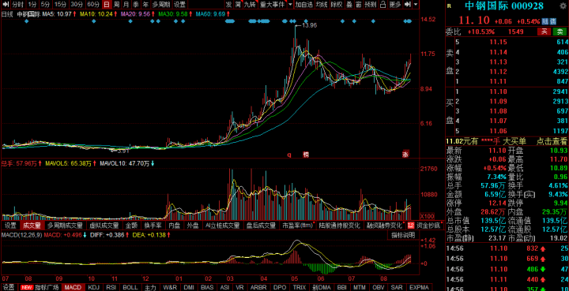
Task: Switch to 周 weekly period tab
Action: click(116, 5)
